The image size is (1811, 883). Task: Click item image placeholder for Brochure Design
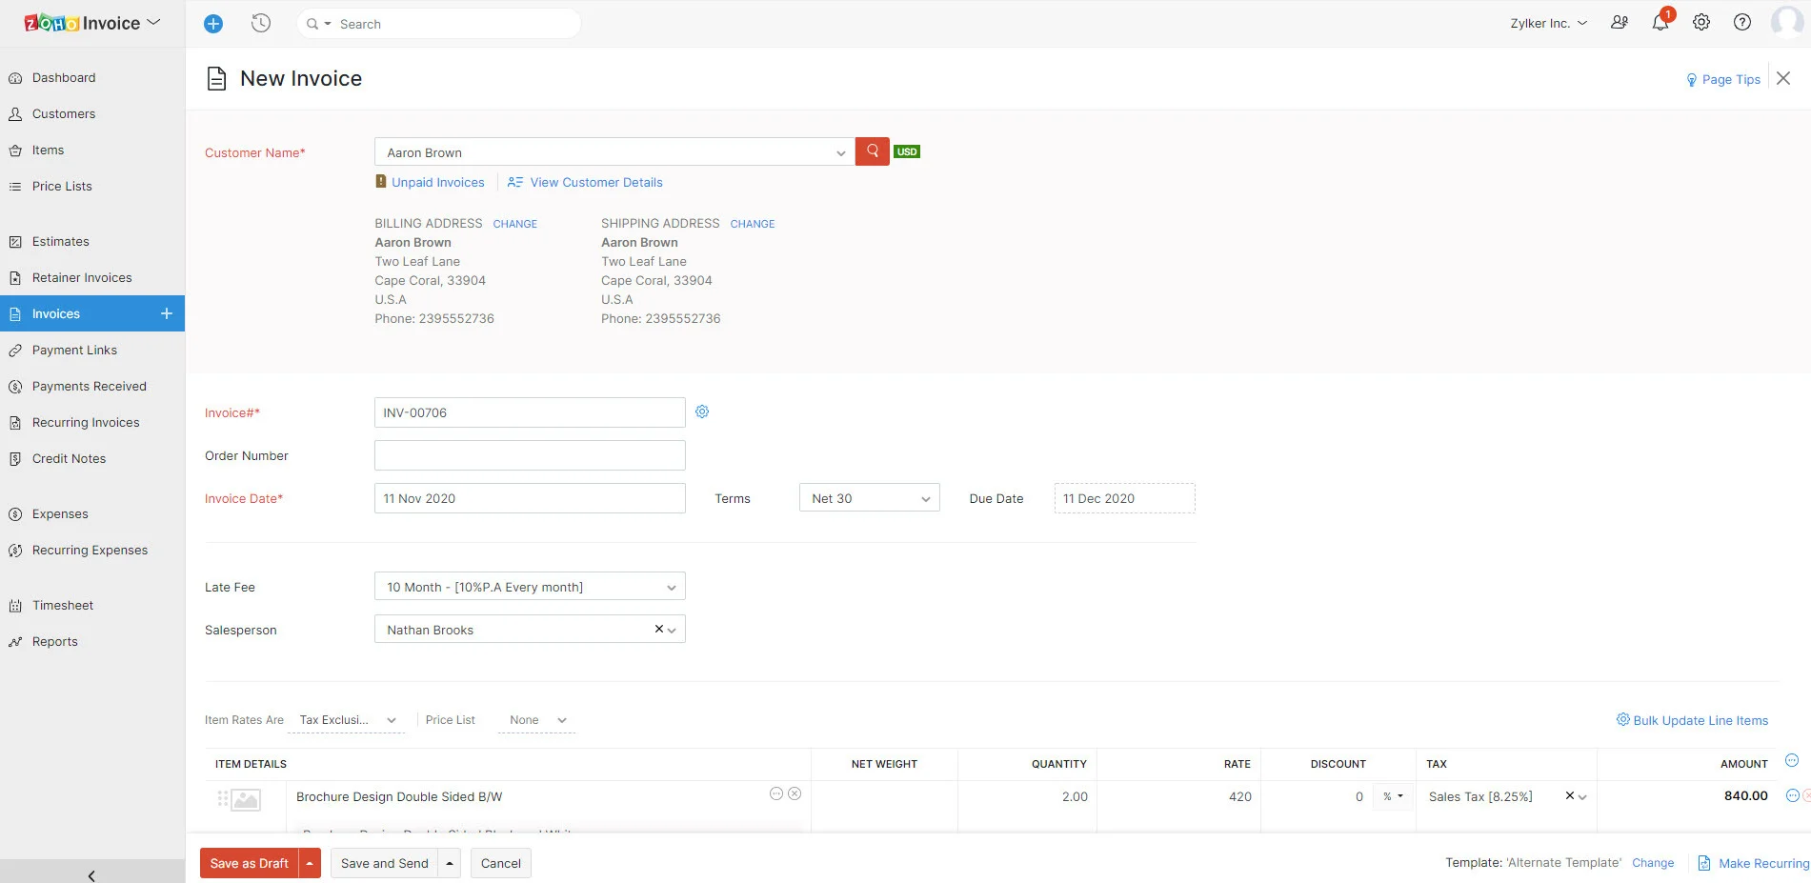(x=246, y=800)
